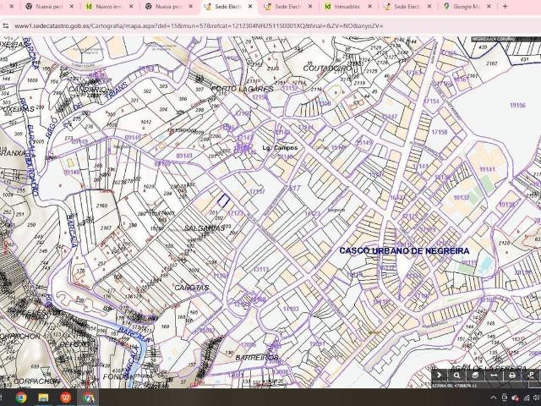Click the Lg. Campos map label
This screenshot has width=541, height=406.
[x=280, y=148]
